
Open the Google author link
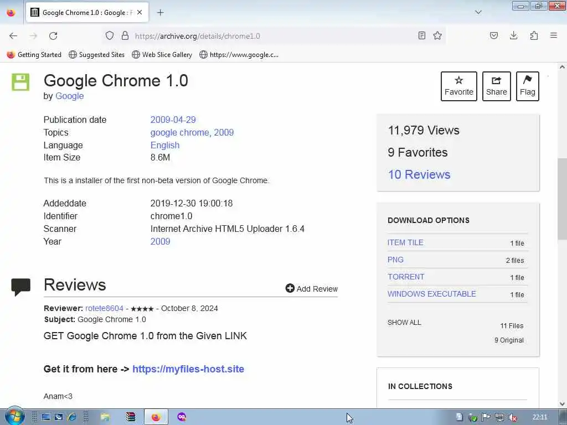pos(69,96)
